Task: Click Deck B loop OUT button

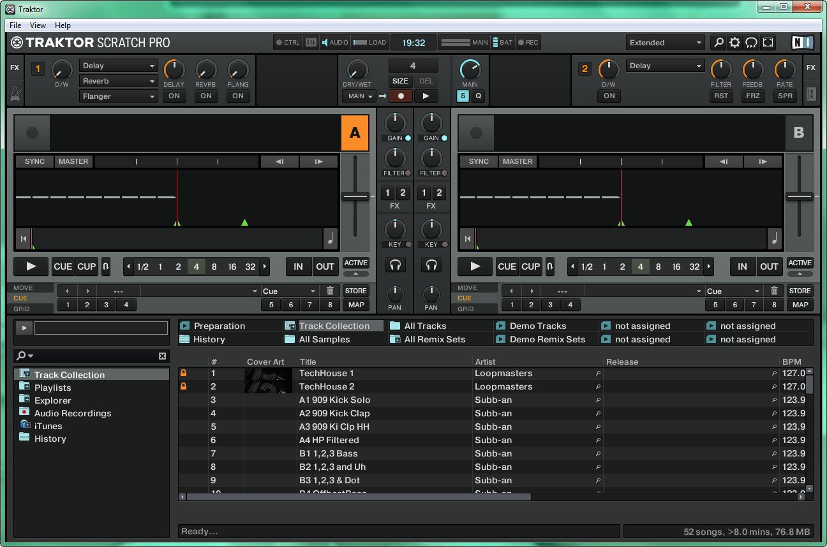Action: point(769,266)
